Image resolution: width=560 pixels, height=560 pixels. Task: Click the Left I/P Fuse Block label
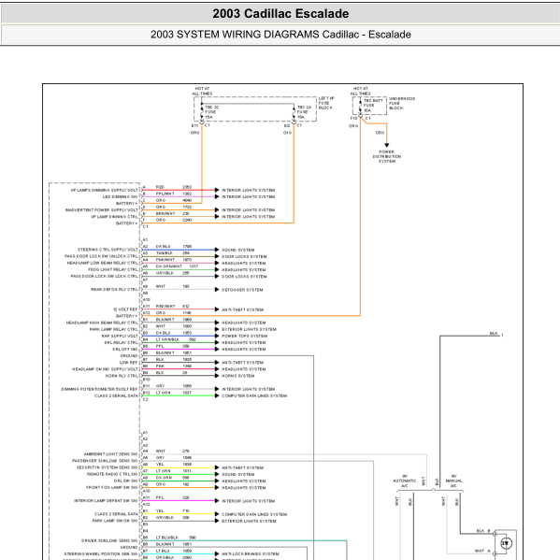(x=325, y=103)
